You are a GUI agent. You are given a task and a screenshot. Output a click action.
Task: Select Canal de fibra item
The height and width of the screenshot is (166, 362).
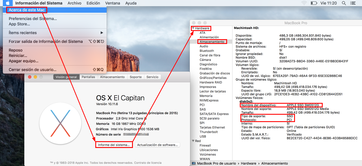click(210, 55)
